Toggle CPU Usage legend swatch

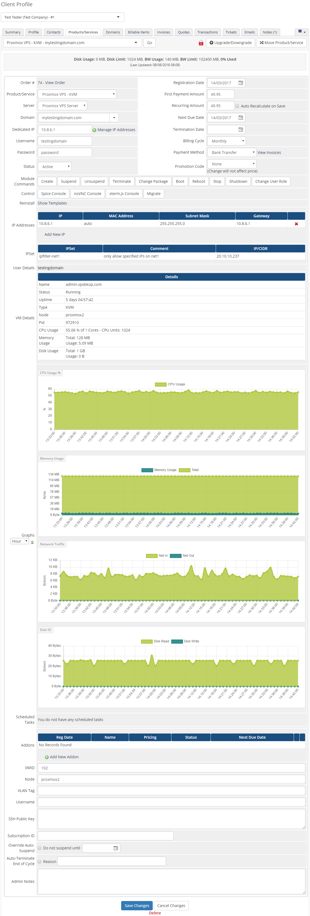161,384
